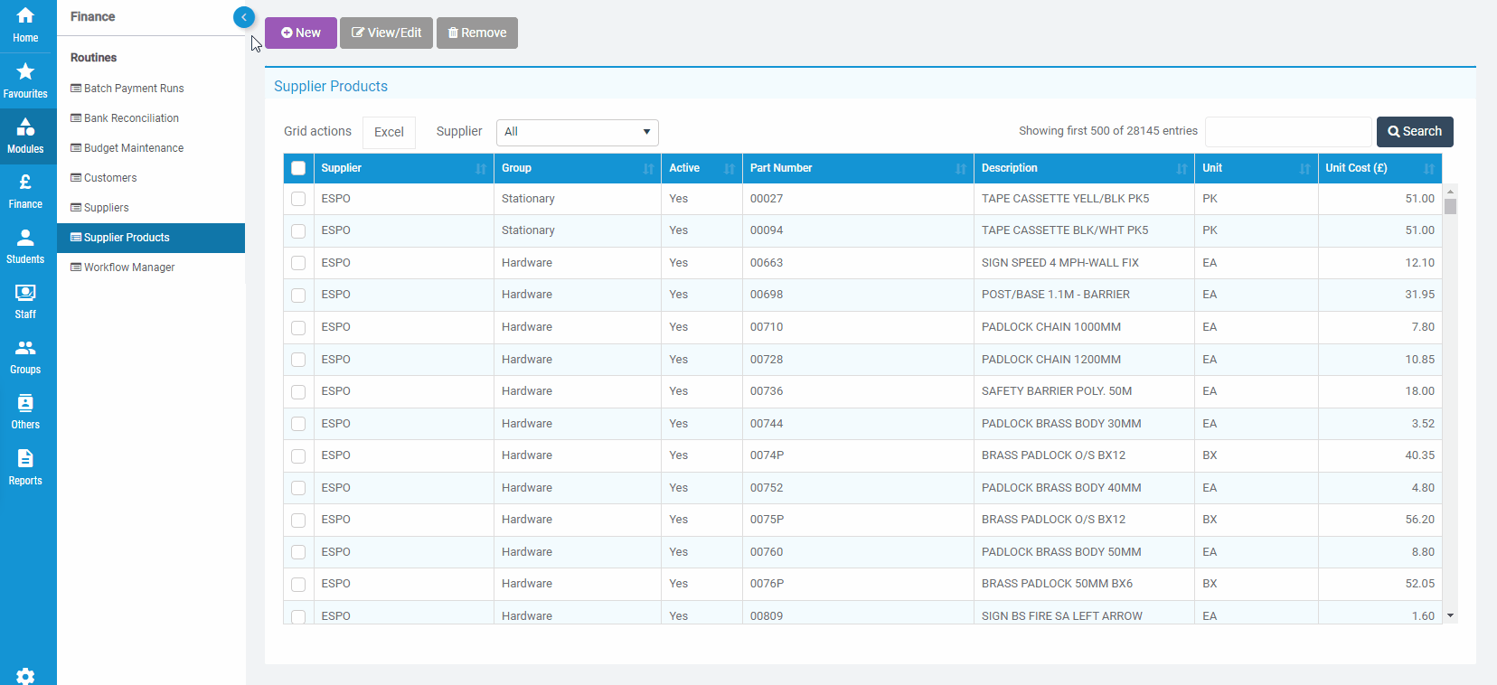1497x685 pixels.
Task: Click the Search button
Action: (1415, 132)
